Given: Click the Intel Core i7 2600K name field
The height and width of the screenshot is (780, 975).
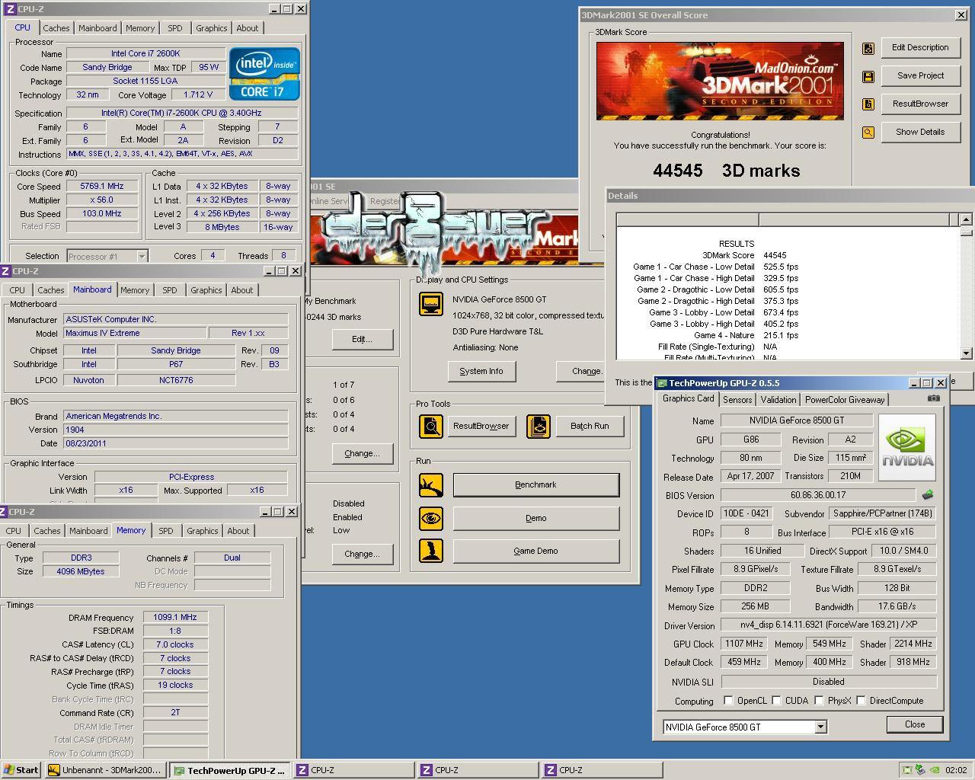Looking at the screenshot, I should coord(145,53).
